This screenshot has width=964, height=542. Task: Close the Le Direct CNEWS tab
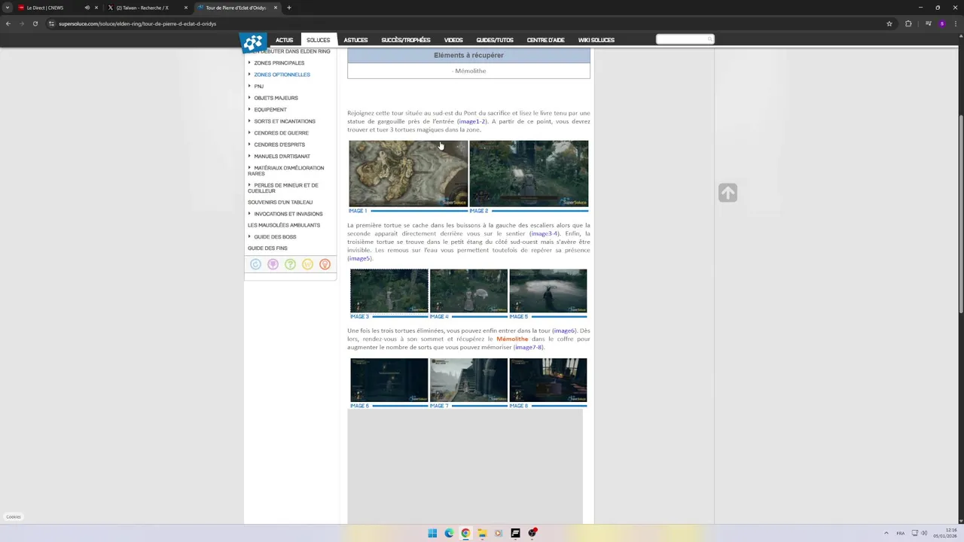tap(96, 8)
